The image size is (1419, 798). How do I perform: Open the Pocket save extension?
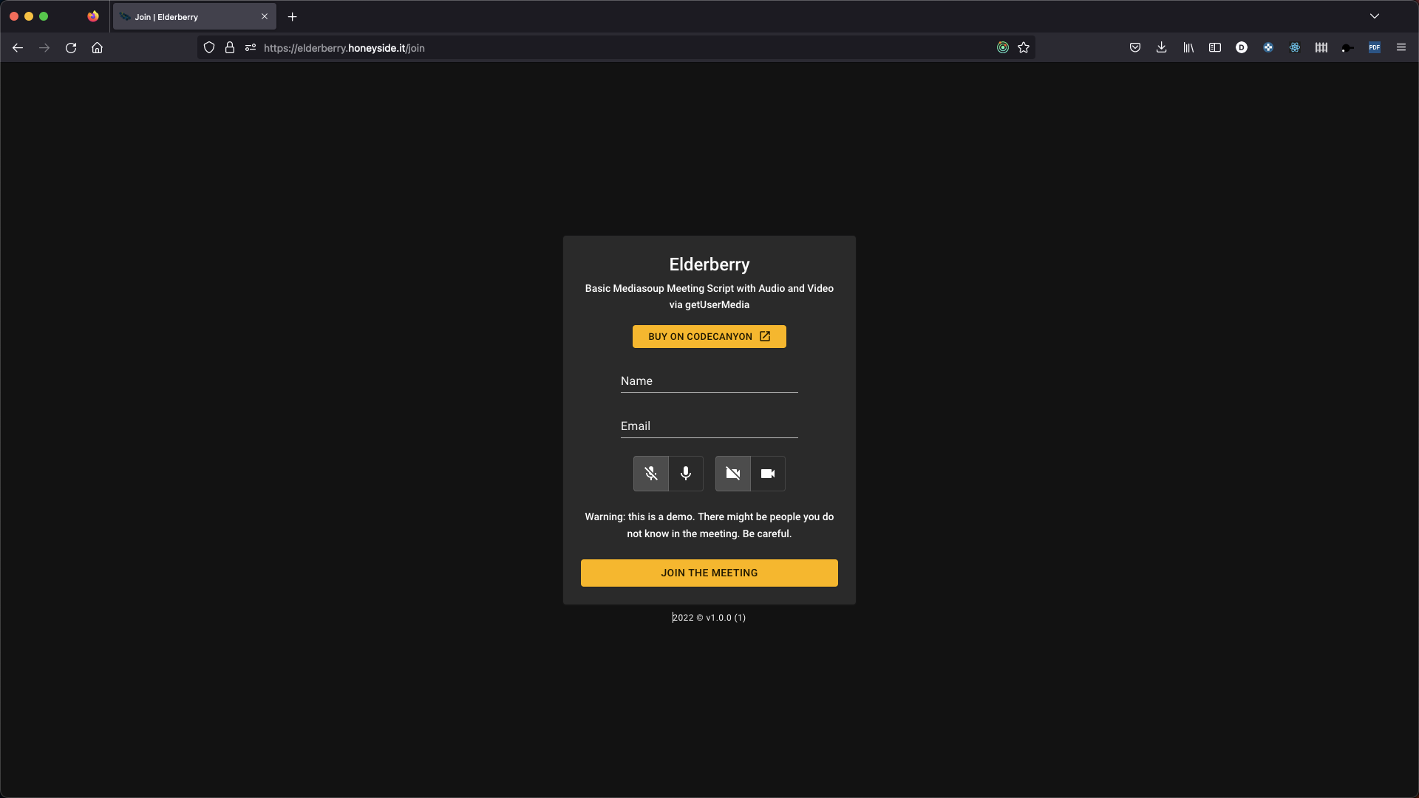click(x=1135, y=47)
